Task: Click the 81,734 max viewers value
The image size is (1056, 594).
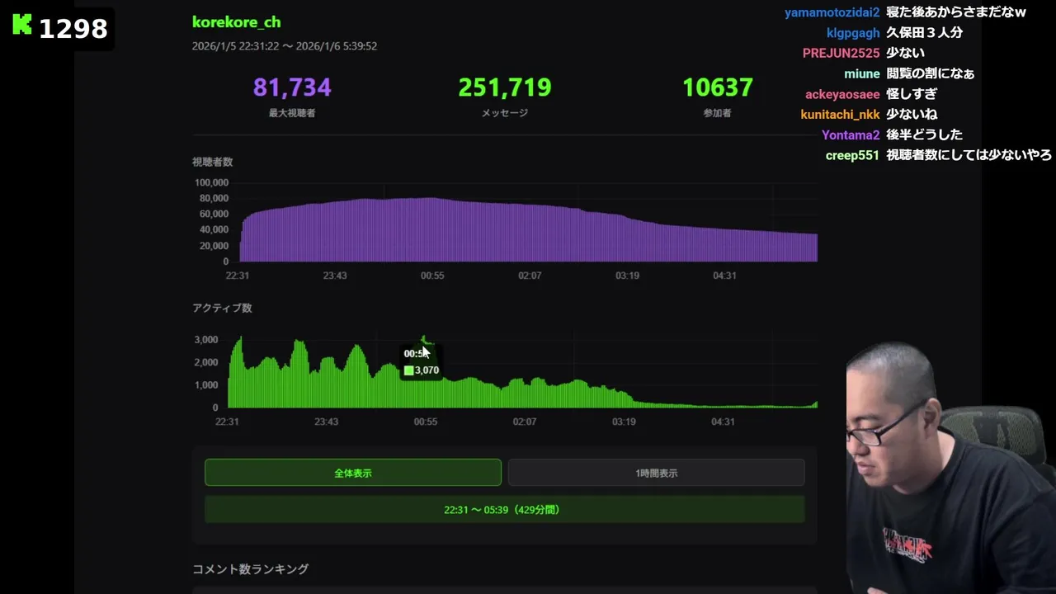Action: [292, 87]
